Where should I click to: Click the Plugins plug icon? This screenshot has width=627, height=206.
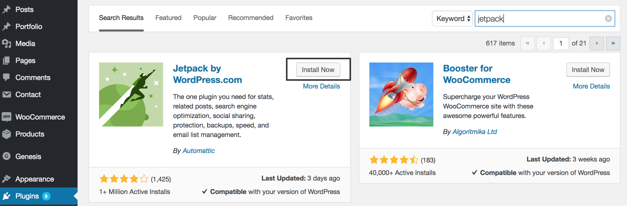pos(7,196)
